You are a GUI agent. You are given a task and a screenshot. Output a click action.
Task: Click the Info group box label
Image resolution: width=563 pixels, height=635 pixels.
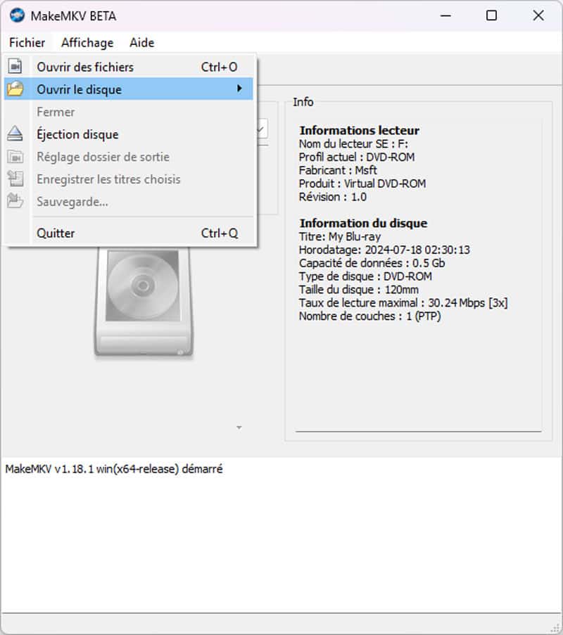pyautogui.click(x=303, y=102)
